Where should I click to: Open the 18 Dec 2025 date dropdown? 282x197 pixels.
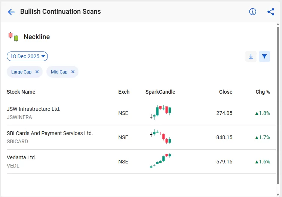point(27,56)
